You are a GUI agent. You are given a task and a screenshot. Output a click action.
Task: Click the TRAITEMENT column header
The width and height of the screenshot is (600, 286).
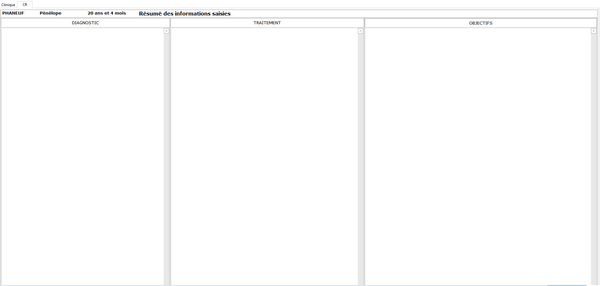(x=267, y=23)
